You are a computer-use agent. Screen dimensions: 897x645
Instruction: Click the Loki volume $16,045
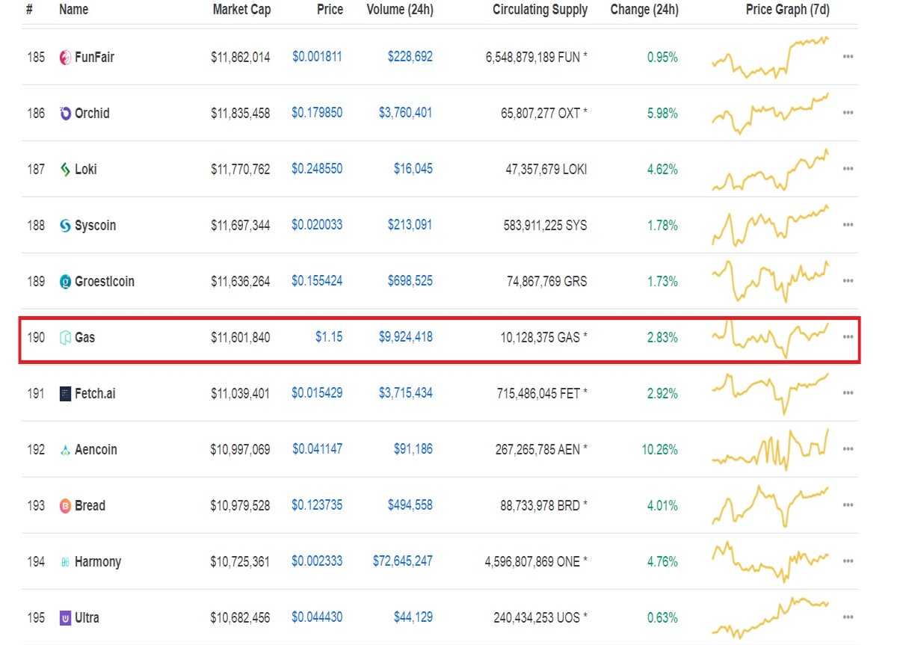coord(413,169)
